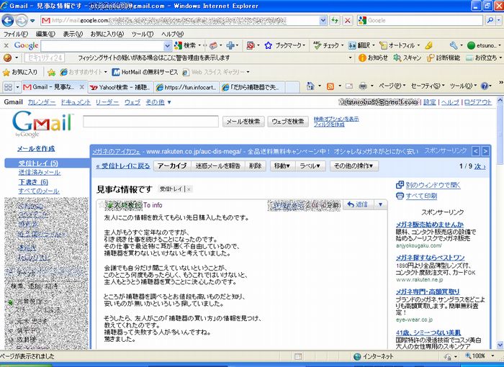504x367 pixels.
Task: Click the 返信 reply button
Action: 358,204
